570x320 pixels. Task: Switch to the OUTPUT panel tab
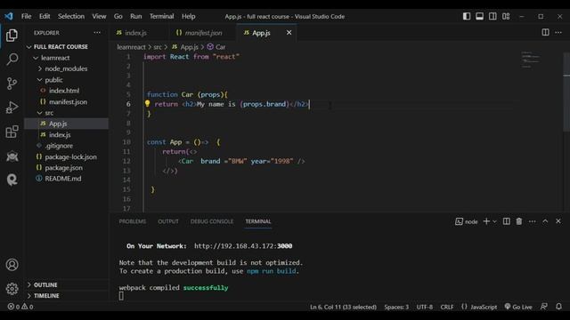click(x=168, y=221)
